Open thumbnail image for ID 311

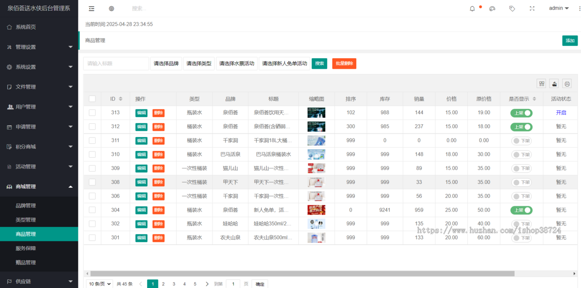point(316,140)
